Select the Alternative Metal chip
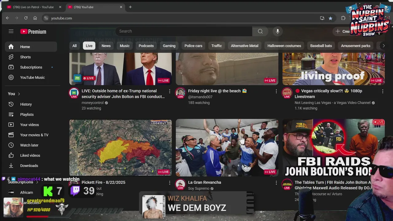The height and width of the screenshot is (221, 393). click(245, 46)
